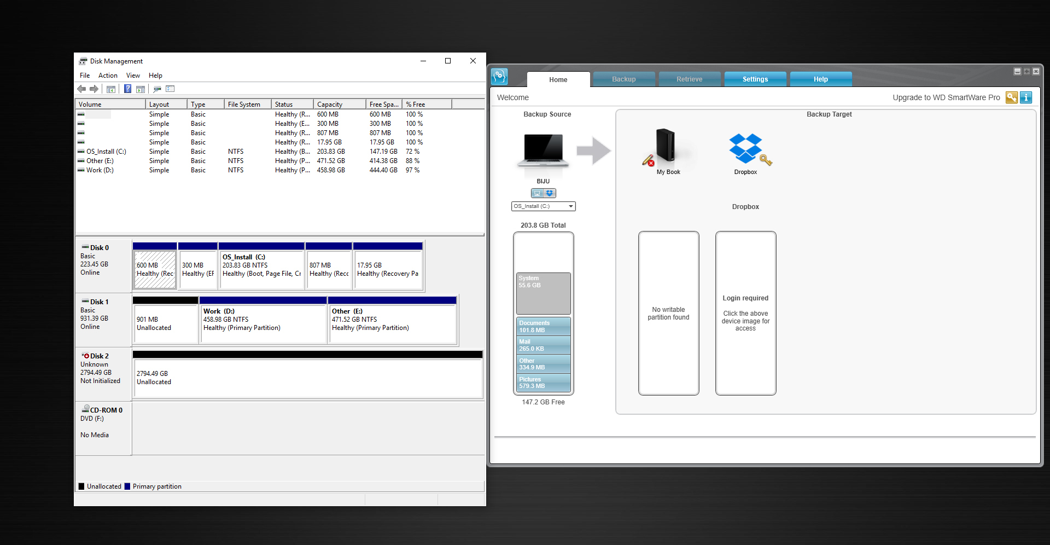Open Action menu in Disk Management
Viewport: 1050px width, 545px height.
(108, 76)
